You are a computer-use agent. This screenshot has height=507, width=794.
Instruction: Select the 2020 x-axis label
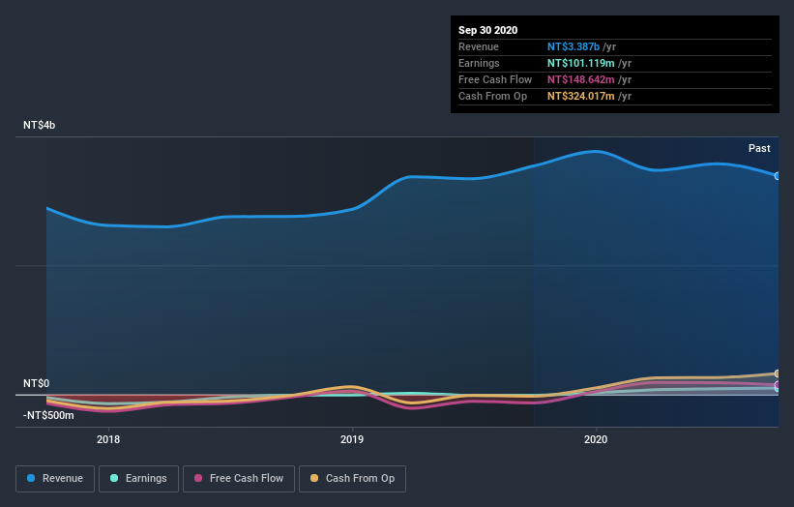(596, 439)
